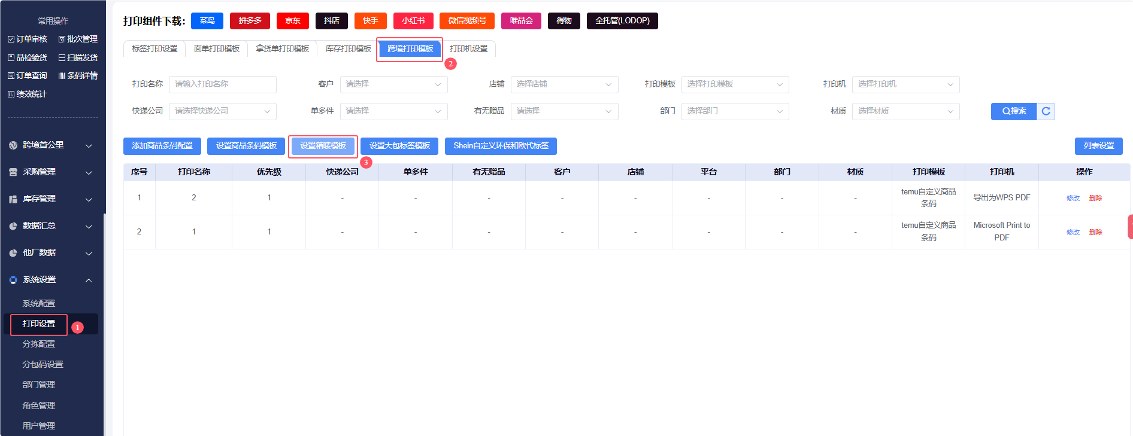This screenshot has width=1133, height=436.
Task: Download the 拼多多 print component
Action: 250,21
